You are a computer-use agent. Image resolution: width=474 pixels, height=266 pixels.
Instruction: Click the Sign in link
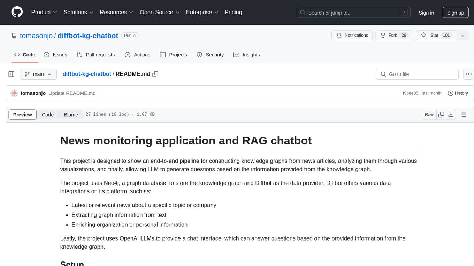pos(426,13)
